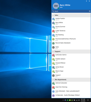This screenshot has height=102, width=91.
Task: Click the name Freddie Jackson
Action: [x=60, y=59]
